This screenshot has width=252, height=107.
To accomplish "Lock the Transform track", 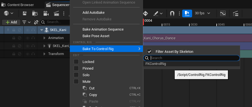I will [14, 54].
